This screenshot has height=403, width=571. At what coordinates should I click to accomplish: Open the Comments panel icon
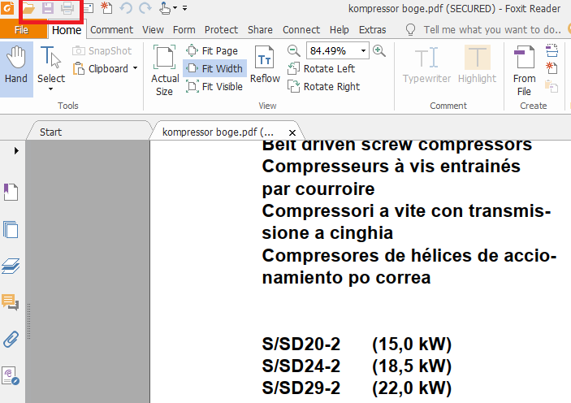point(11,302)
